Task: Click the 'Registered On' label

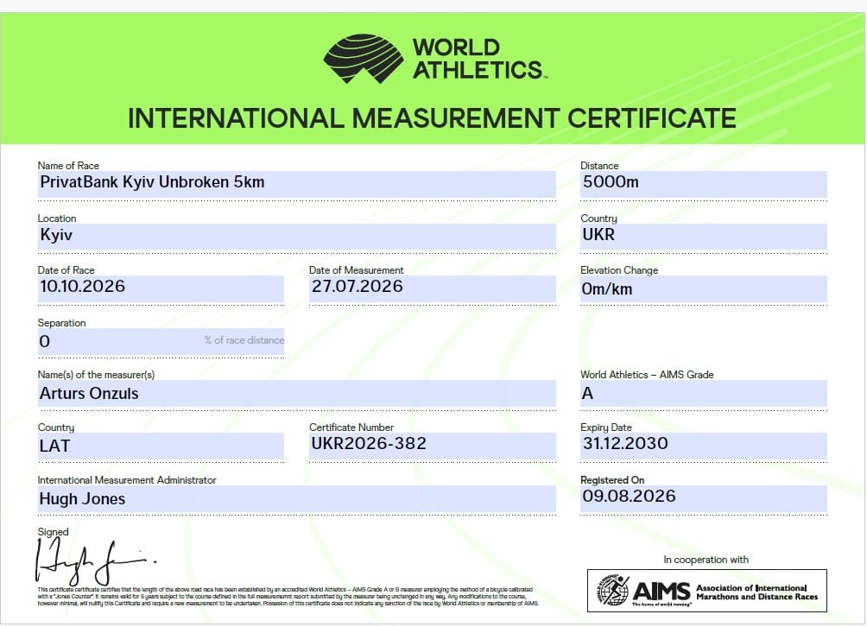Action: pos(612,479)
